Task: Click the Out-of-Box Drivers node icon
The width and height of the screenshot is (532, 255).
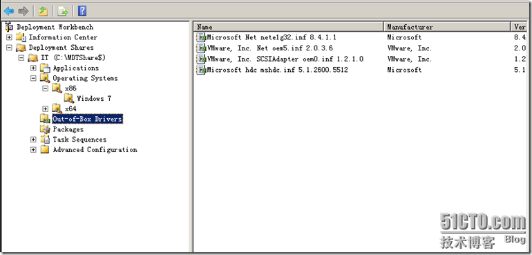Action: point(45,119)
